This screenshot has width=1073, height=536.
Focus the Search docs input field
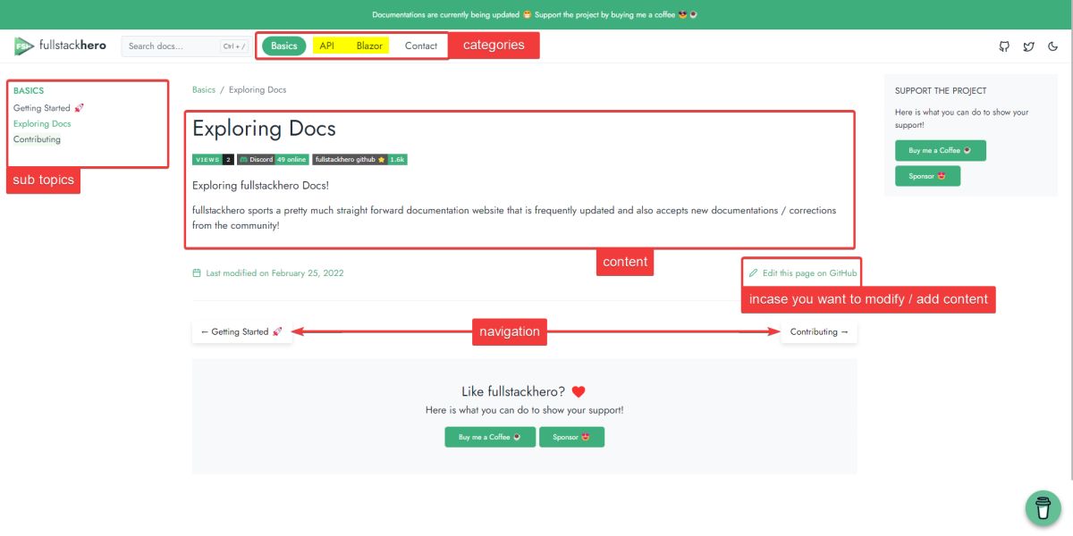point(185,46)
